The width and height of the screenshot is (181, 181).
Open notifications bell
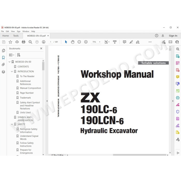[x=163, y=36]
